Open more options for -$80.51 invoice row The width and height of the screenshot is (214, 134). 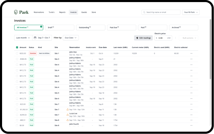(191, 120)
